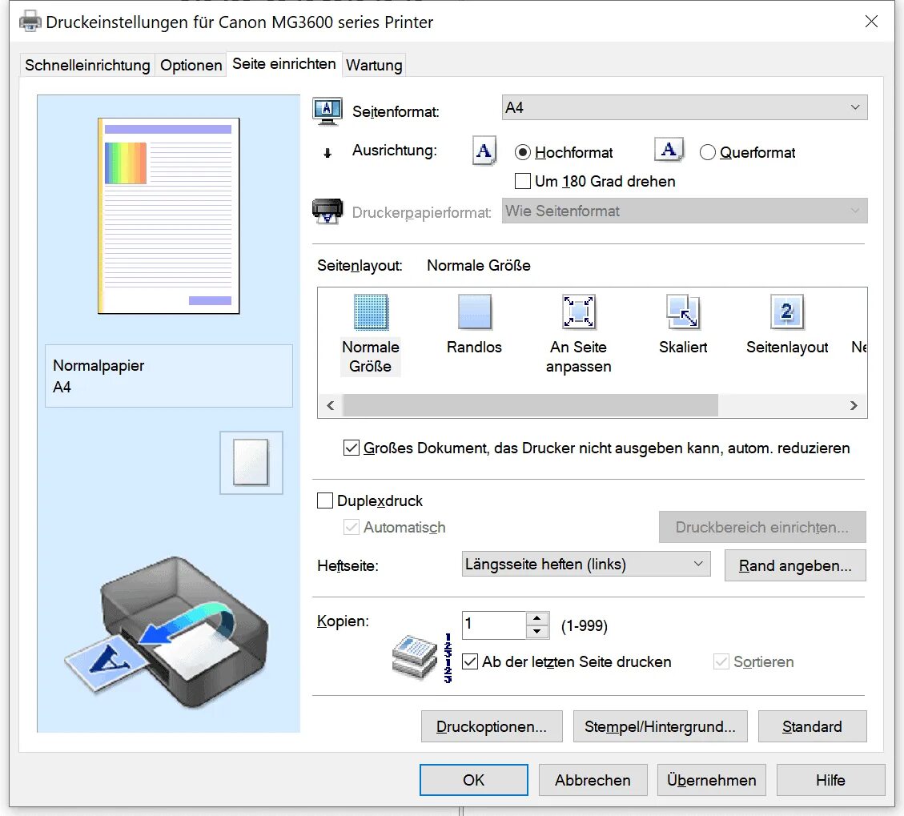
Task: Switch to the Schnelleinrichtung tab
Action: point(87,65)
